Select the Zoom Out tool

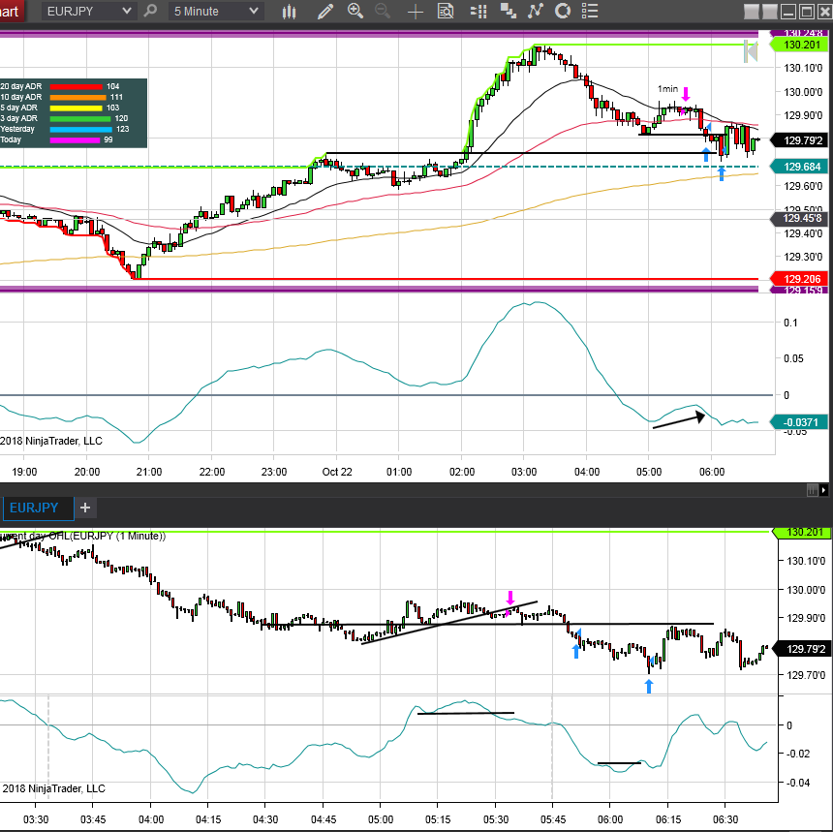[383, 11]
